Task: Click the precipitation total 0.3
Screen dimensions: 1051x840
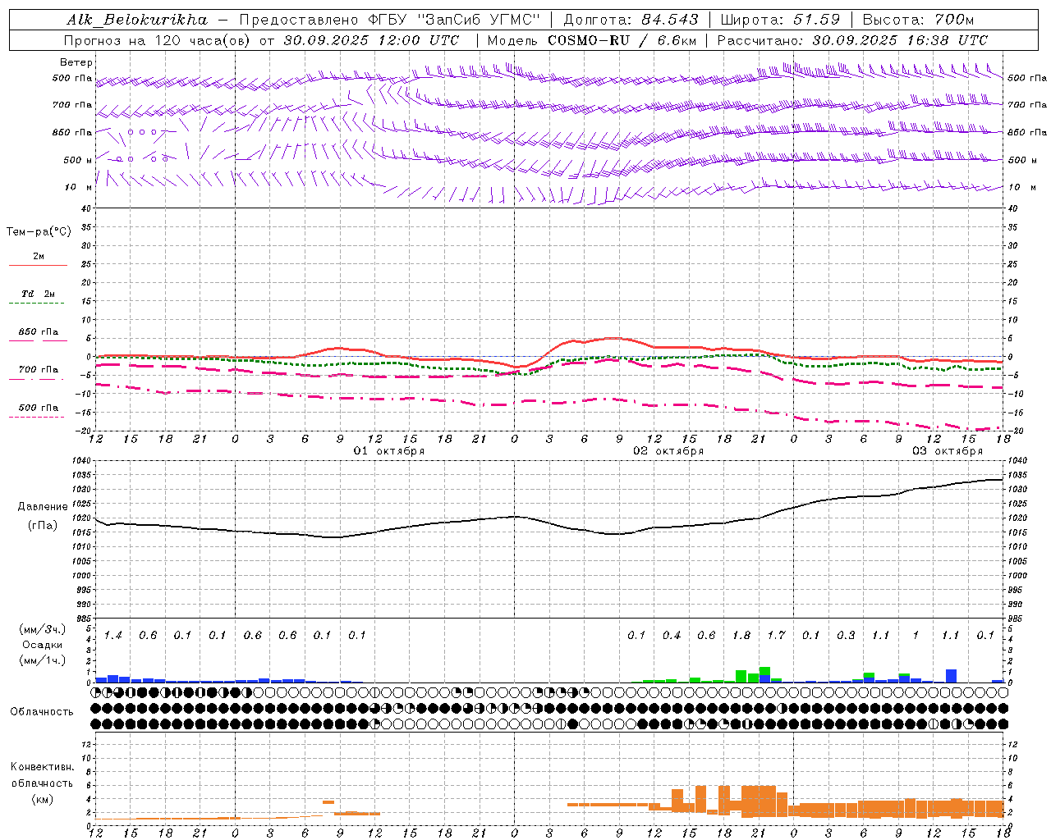Action: pos(846,635)
